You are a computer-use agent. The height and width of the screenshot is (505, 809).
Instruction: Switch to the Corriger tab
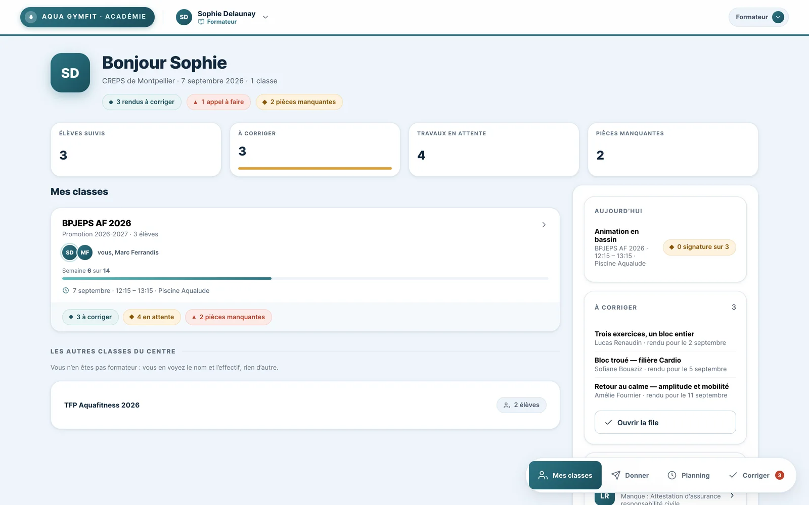pos(756,475)
